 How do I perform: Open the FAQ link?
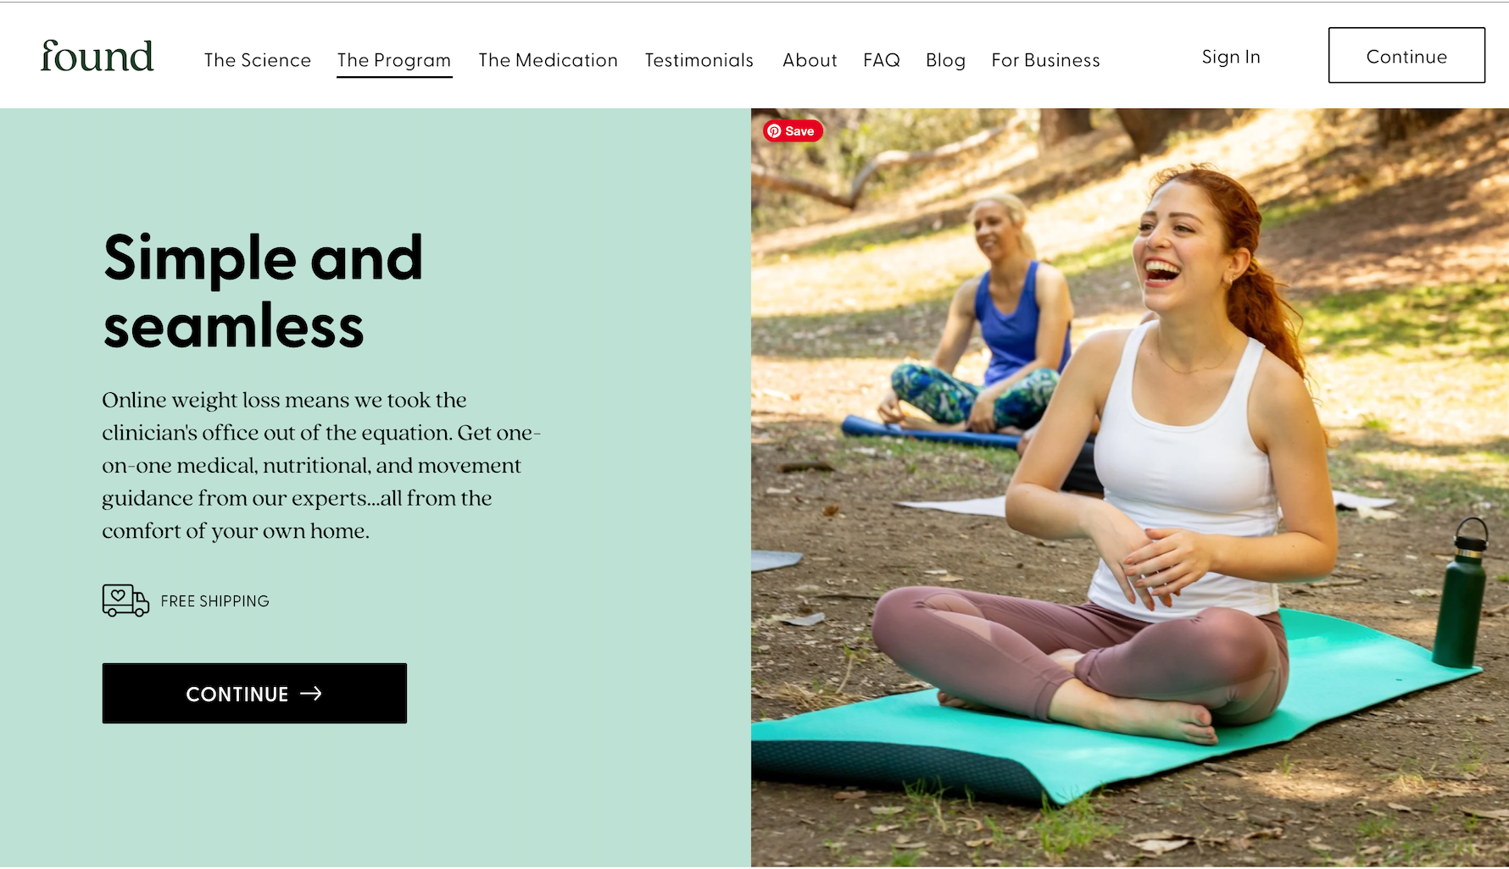(x=882, y=60)
